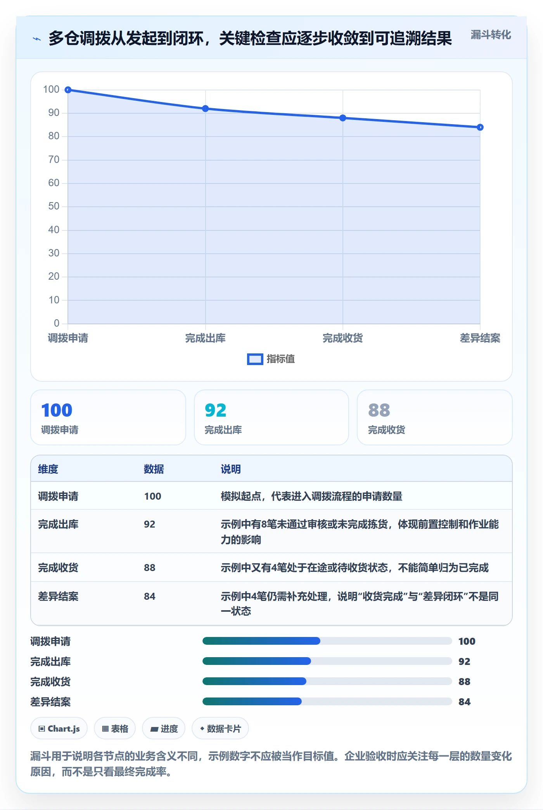543x810 pixels.
Task: Click the 调拨申请 x-axis label
Action: [x=68, y=338]
